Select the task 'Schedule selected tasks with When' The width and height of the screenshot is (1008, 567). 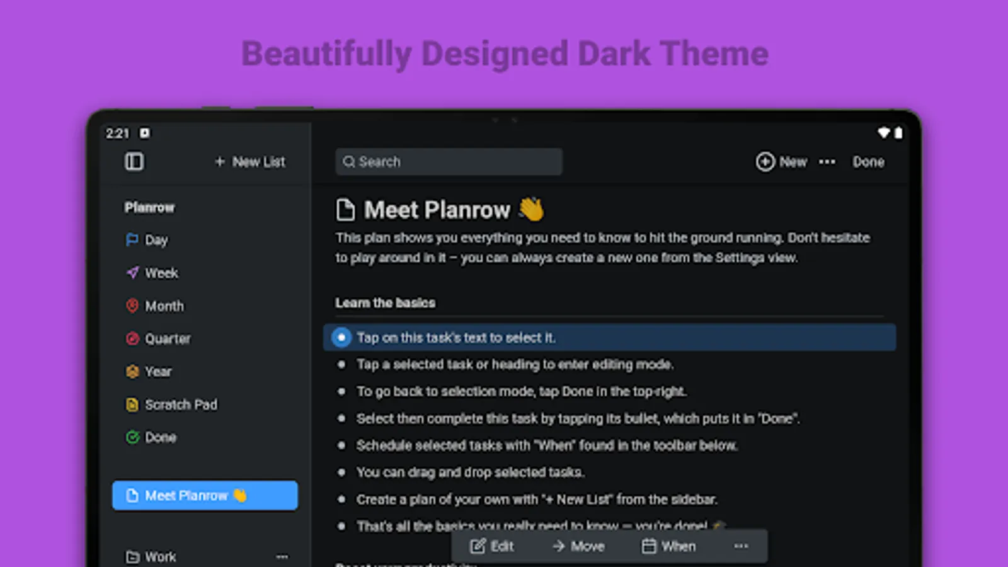tap(547, 445)
